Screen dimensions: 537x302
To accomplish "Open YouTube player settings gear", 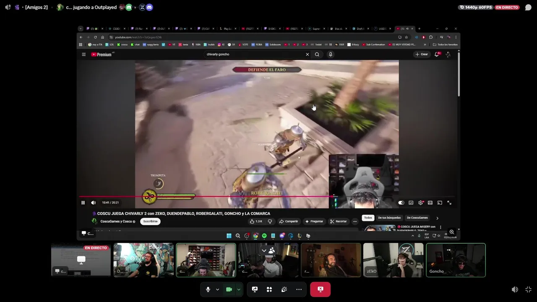I will (x=420, y=203).
